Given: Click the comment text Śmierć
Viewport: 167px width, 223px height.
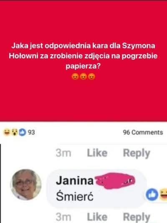Looking at the screenshot, I should click(x=75, y=196).
